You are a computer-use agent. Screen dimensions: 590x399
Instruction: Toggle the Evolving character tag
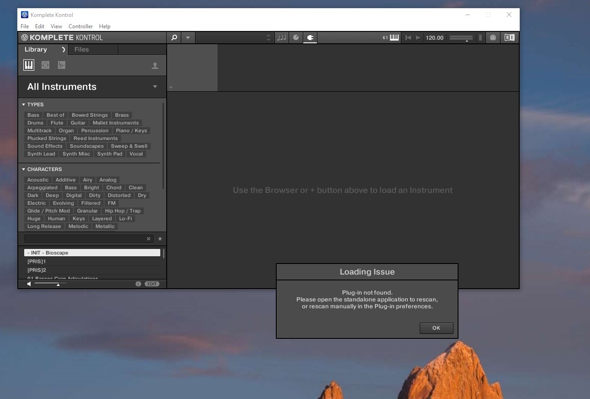[63, 203]
